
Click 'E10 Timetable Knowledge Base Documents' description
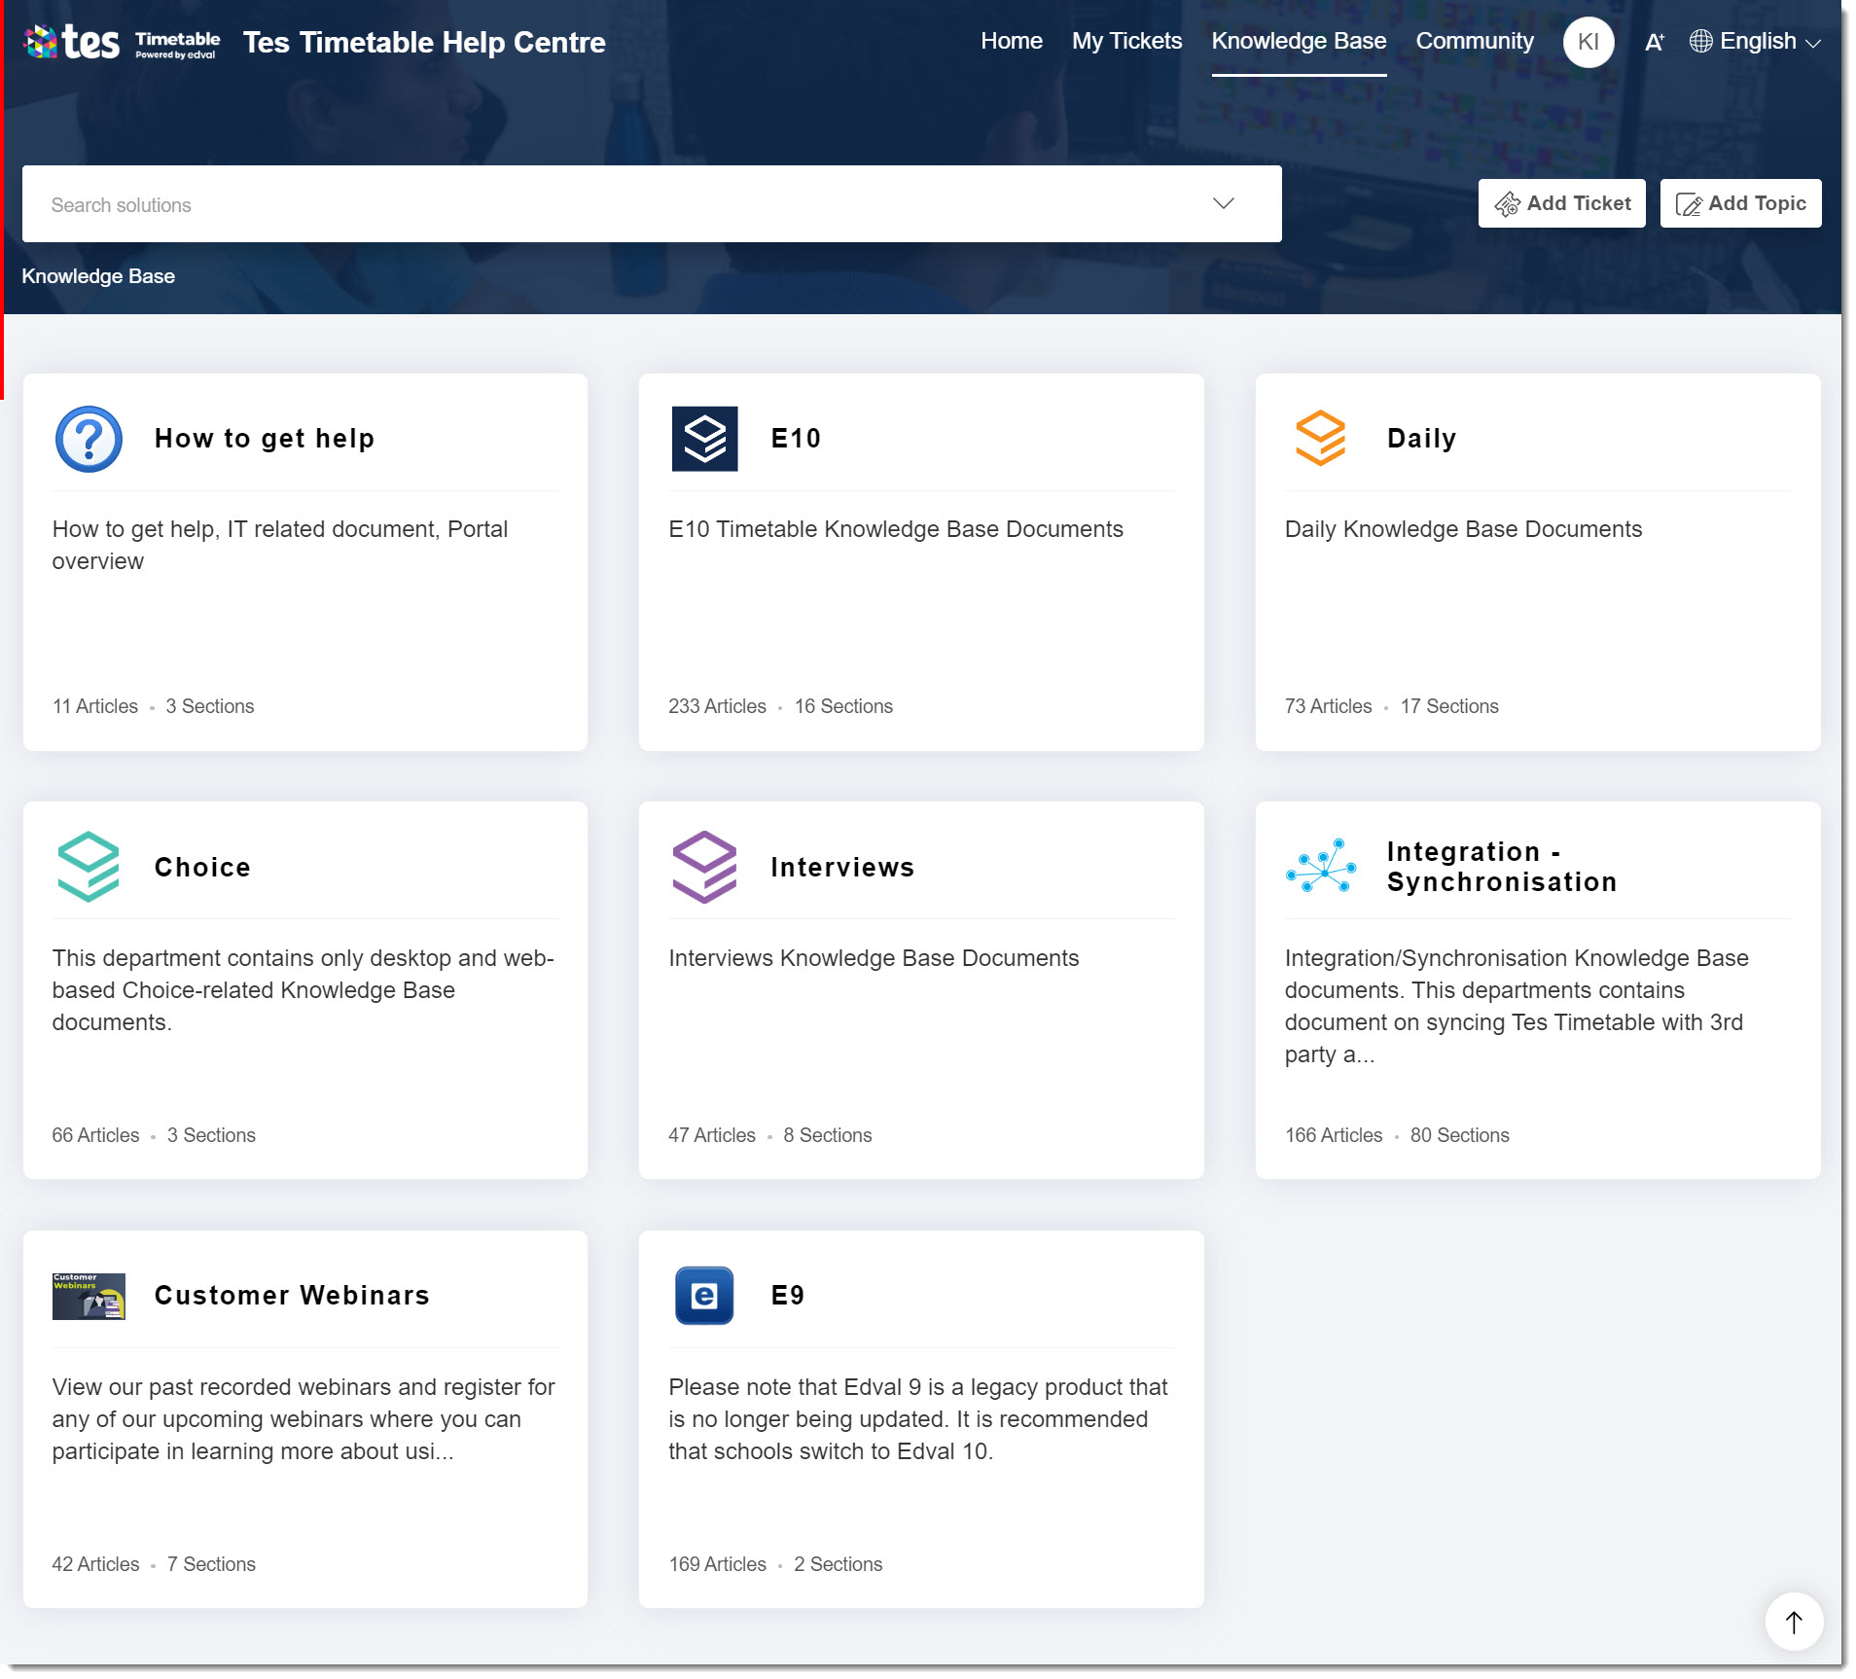click(x=896, y=529)
